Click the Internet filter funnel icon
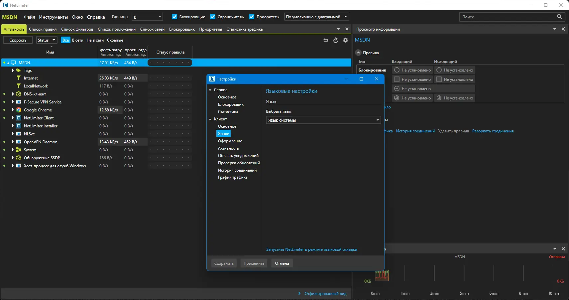The height and width of the screenshot is (300, 569). [19, 78]
